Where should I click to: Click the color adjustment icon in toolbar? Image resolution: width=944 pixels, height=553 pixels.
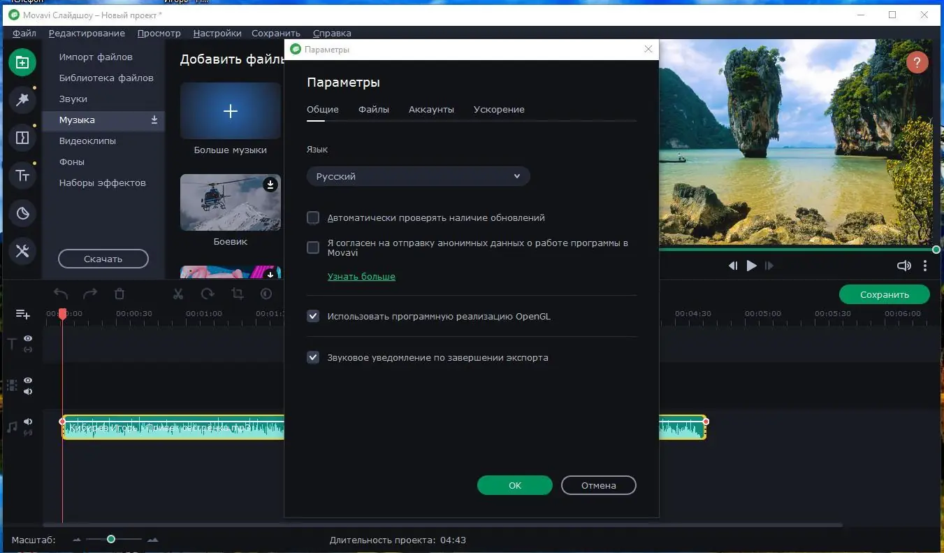tap(266, 294)
